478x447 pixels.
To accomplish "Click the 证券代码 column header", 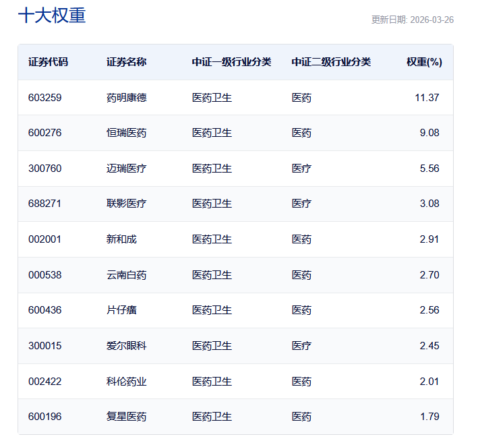I will click(x=48, y=62).
